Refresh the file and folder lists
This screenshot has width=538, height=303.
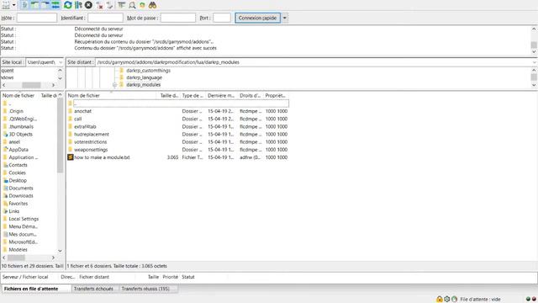(x=68, y=5)
